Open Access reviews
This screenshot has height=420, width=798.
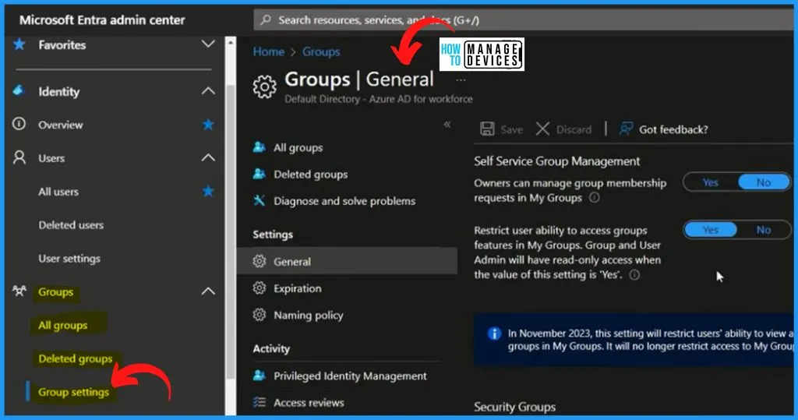[x=309, y=403]
